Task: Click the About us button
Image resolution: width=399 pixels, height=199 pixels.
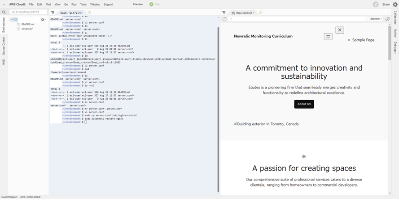Action: [304, 104]
